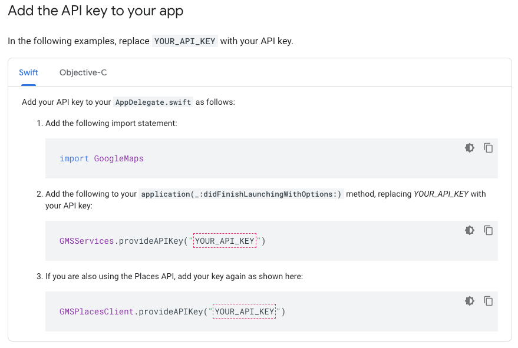Toggle dark theme on import GoogleMaps code block
518x348 pixels.
pos(470,148)
